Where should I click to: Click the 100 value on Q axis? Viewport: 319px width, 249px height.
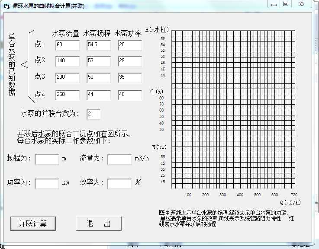click(x=188, y=195)
